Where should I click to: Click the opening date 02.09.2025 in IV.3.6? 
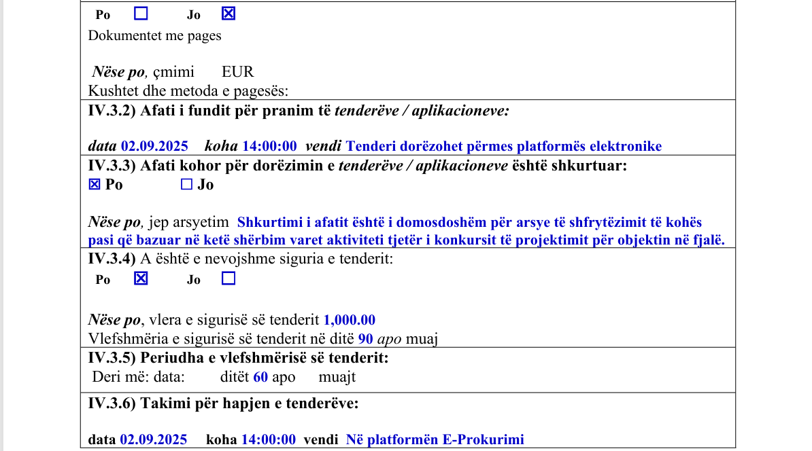click(x=153, y=439)
